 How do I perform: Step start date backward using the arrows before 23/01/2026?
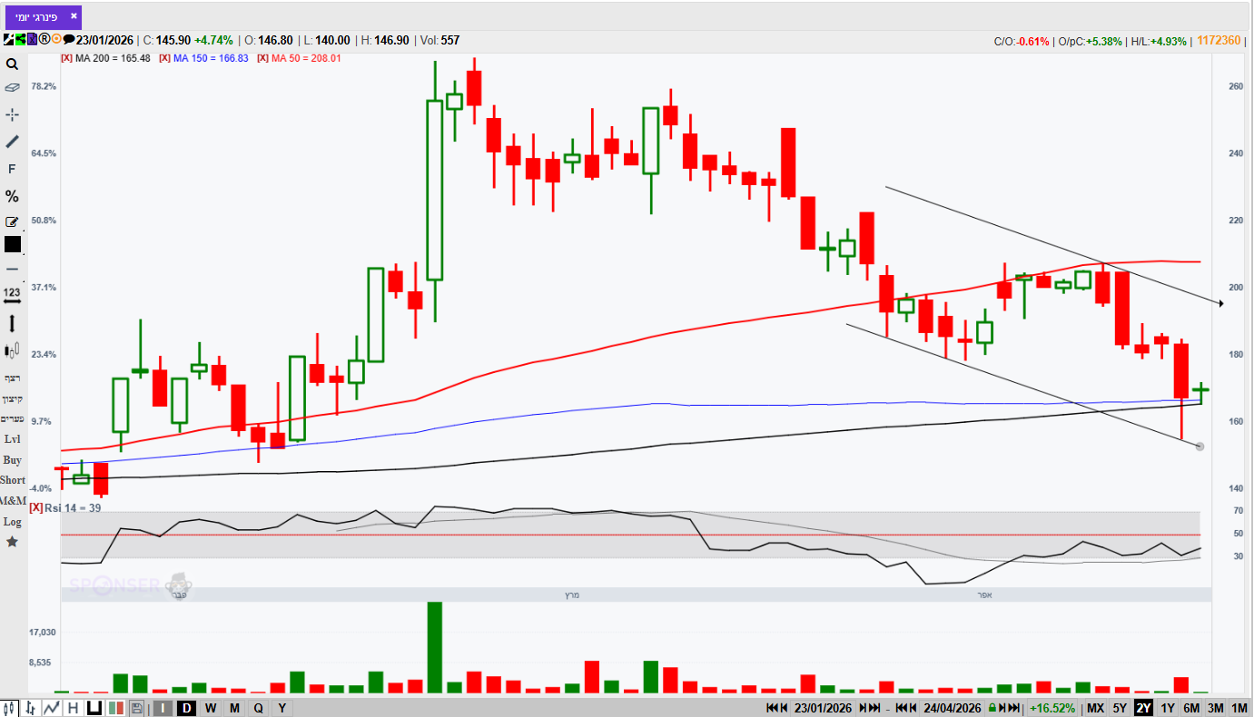[777, 708]
